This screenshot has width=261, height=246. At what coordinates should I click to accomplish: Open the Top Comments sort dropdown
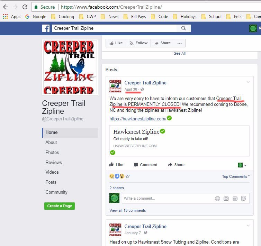click(x=236, y=176)
